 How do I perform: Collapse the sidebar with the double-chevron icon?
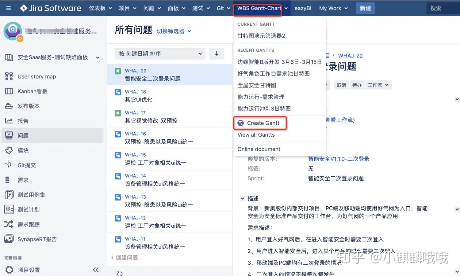point(96,270)
